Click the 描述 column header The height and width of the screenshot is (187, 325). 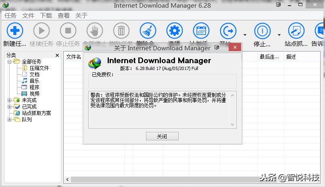tap(291, 57)
